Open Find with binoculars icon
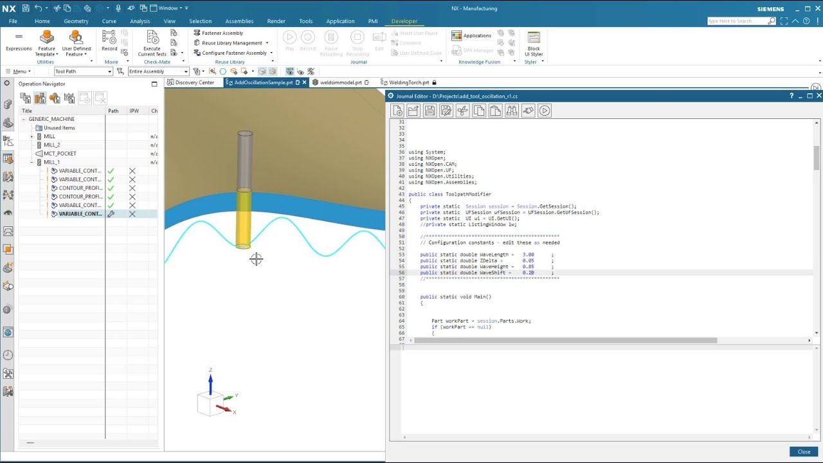823x463 pixels. point(512,111)
